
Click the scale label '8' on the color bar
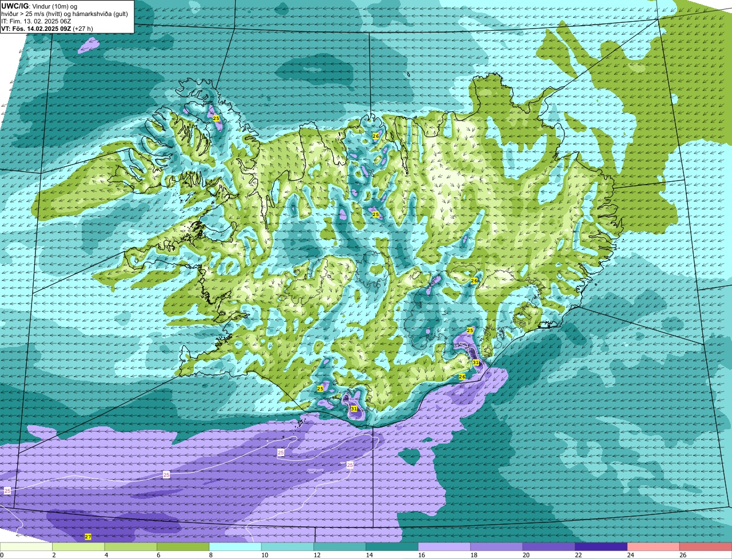212,555
